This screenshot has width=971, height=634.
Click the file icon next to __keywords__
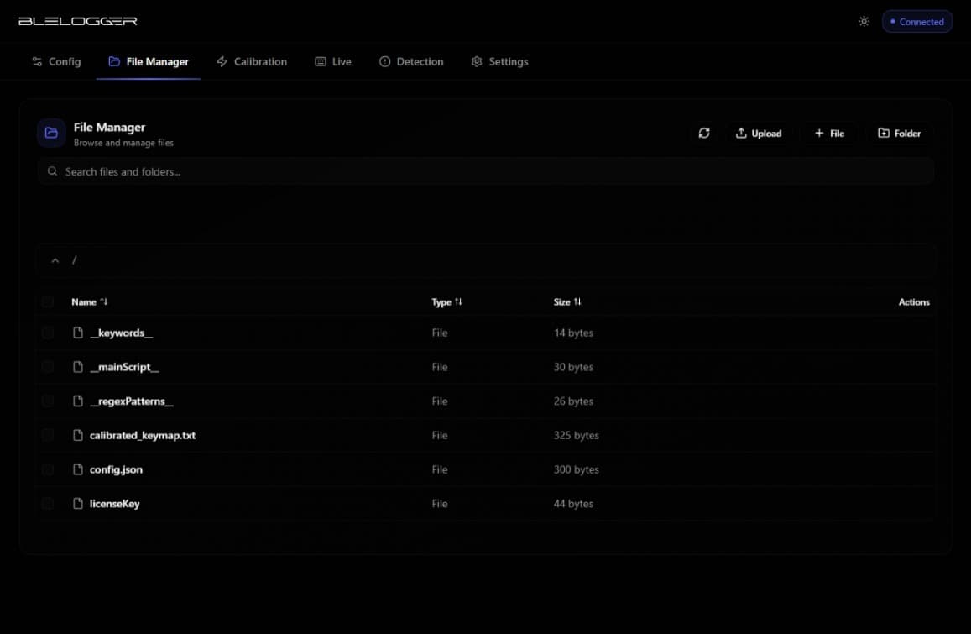click(x=78, y=333)
